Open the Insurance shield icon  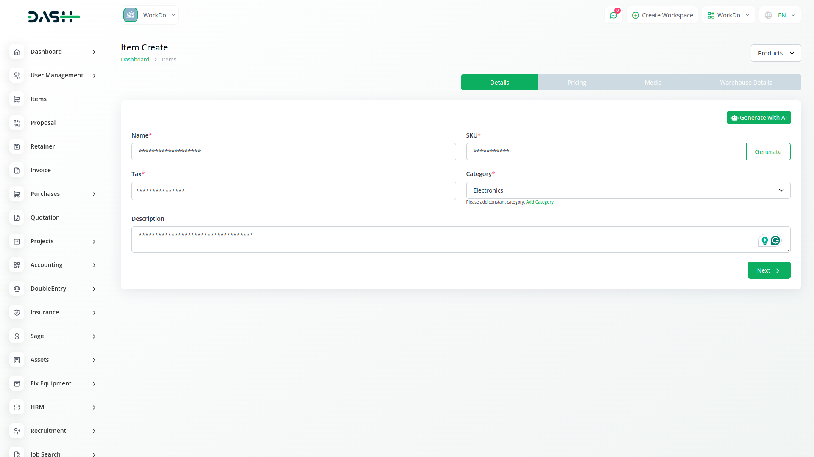click(x=17, y=312)
